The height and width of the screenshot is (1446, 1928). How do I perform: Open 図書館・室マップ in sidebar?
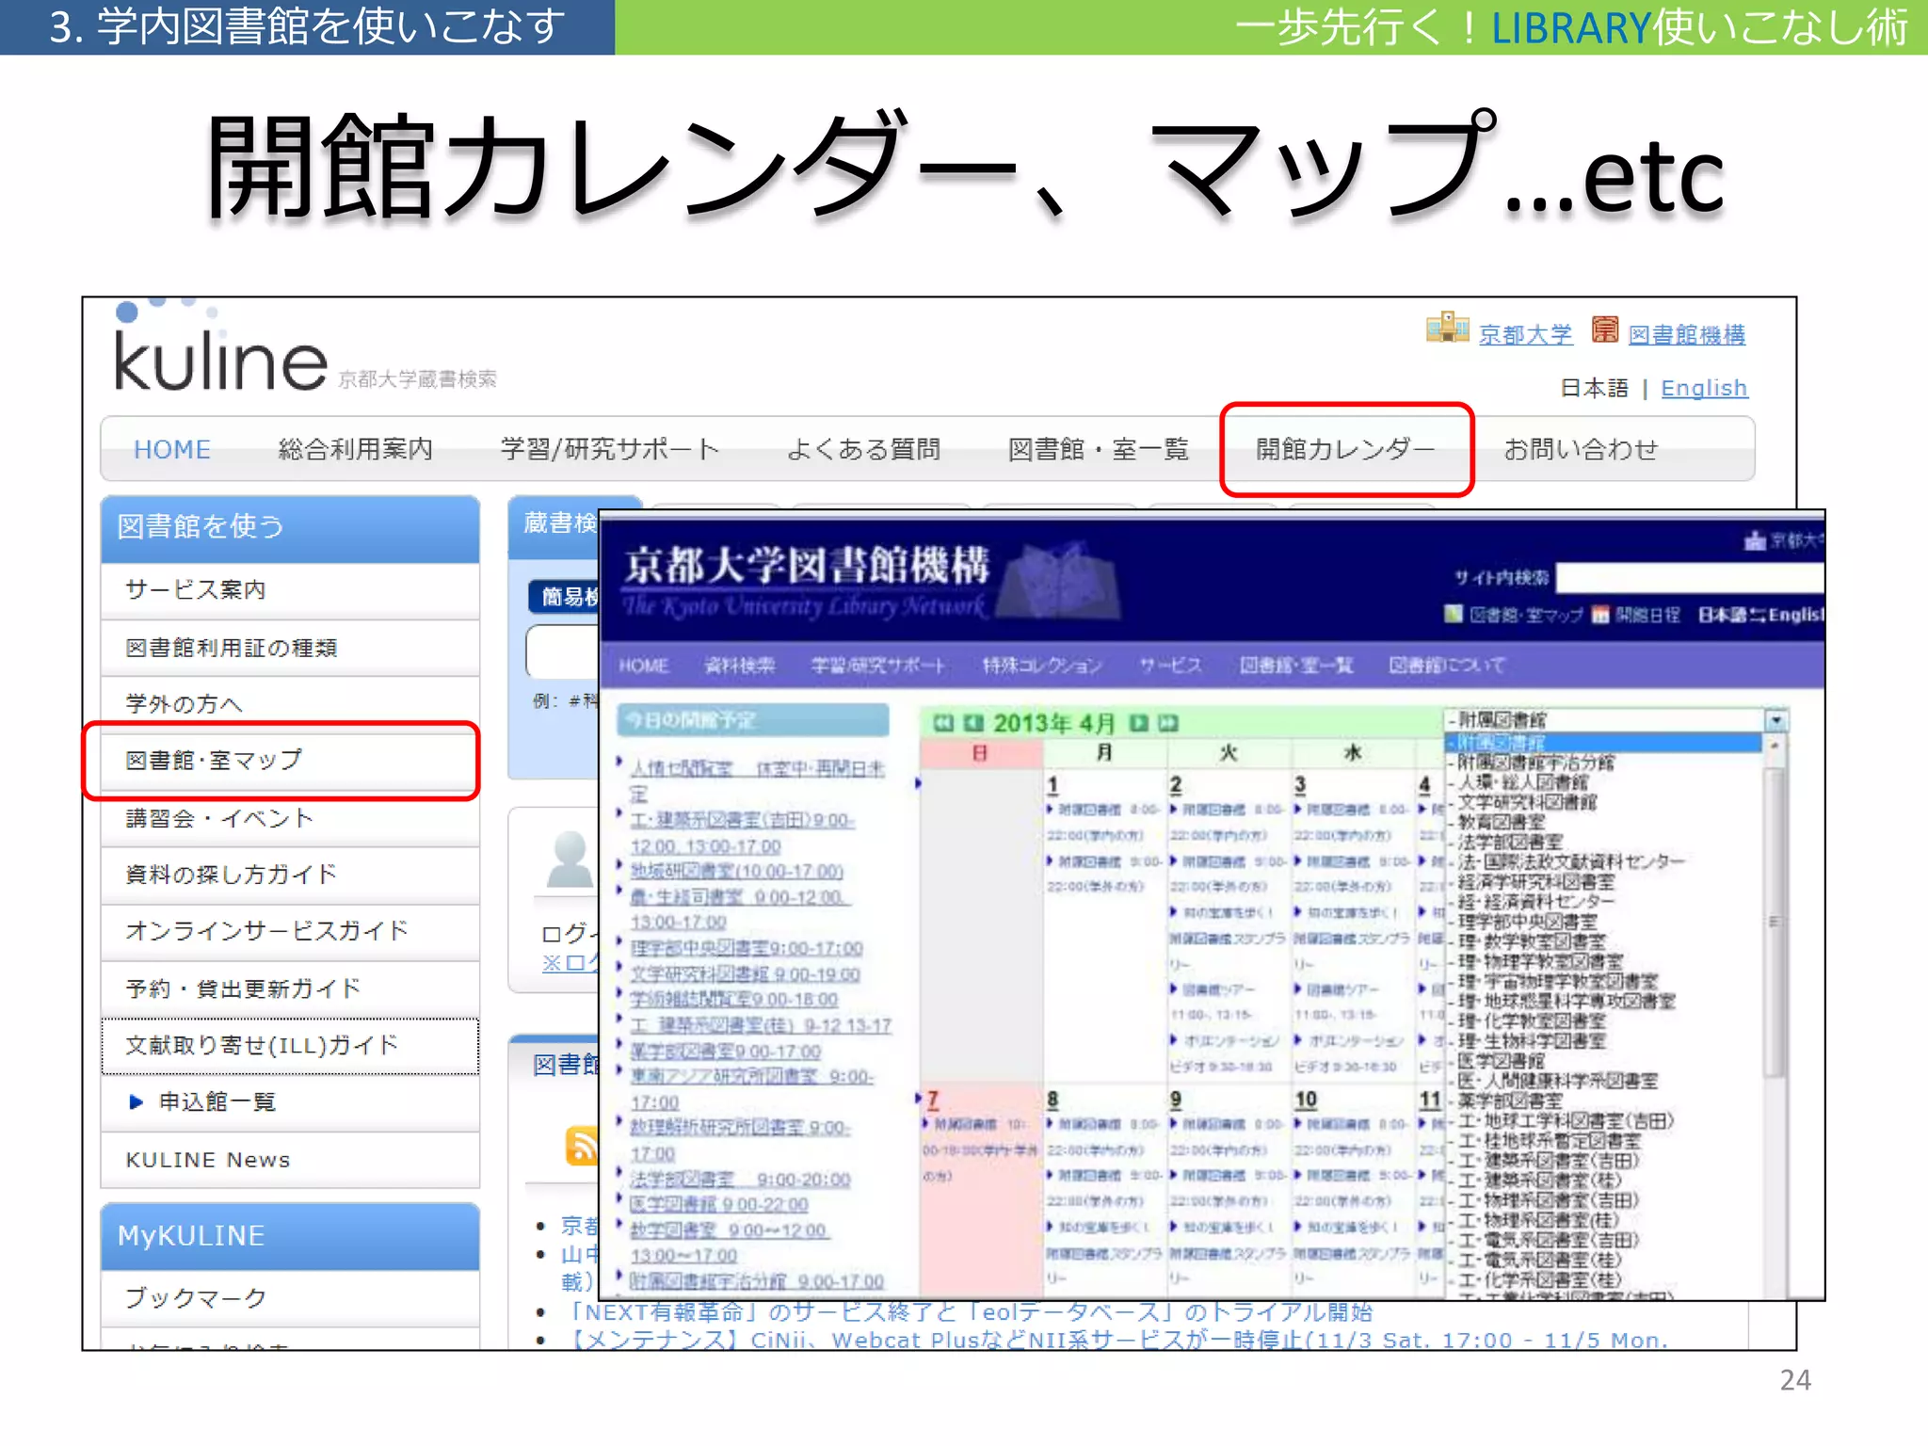tap(290, 761)
